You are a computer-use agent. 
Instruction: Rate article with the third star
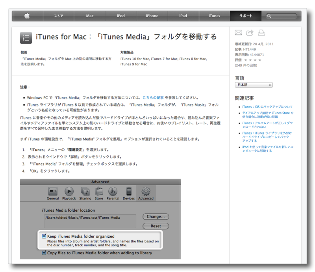(x=255, y=60)
